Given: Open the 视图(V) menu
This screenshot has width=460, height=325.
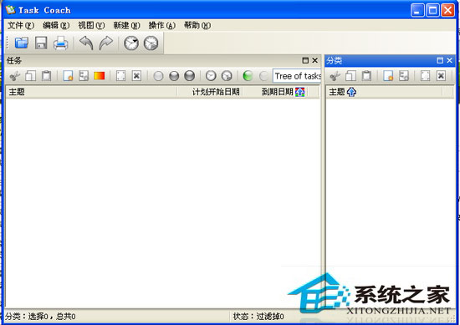Looking at the screenshot, I should pyautogui.click(x=91, y=26).
